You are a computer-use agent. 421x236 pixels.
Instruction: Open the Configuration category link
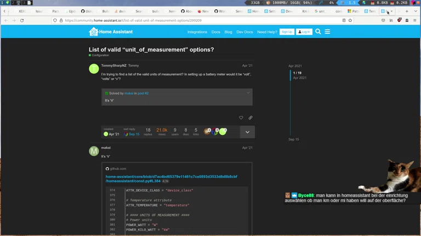(100, 55)
